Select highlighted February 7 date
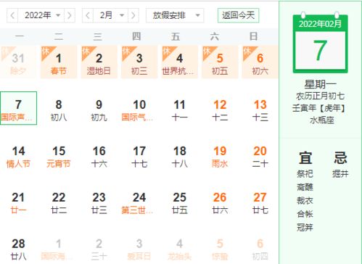 18,108
